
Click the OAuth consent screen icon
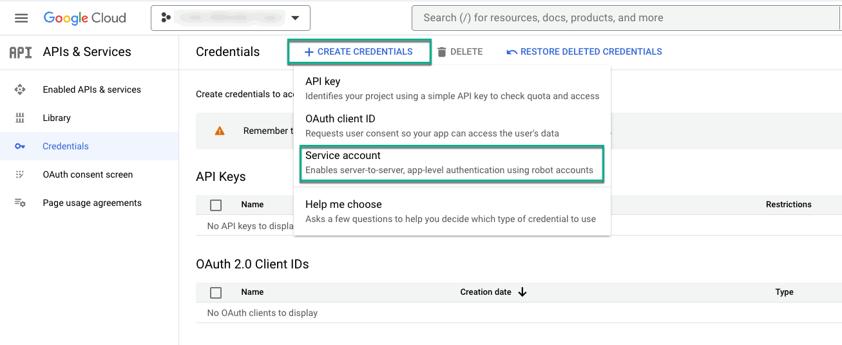20,174
